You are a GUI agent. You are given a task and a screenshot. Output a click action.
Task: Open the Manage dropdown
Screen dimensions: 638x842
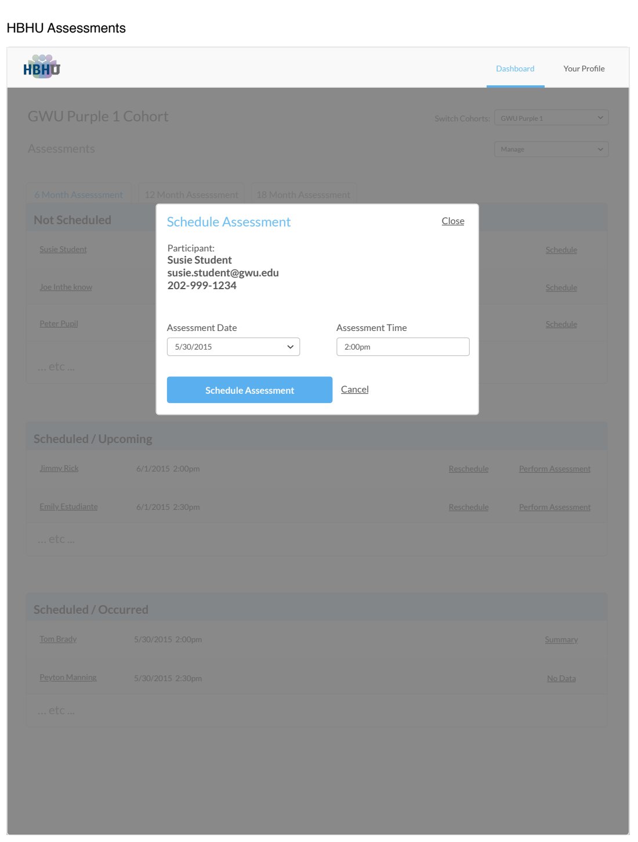pyautogui.click(x=551, y=149)
